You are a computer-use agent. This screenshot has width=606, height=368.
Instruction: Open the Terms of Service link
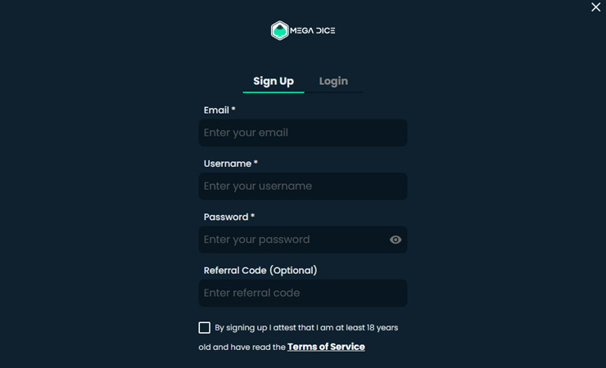[326, 347]
